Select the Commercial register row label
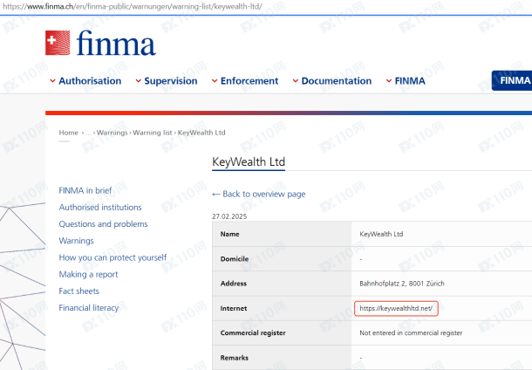The width and height of the screenshot is (532, 370). [253, 333]
